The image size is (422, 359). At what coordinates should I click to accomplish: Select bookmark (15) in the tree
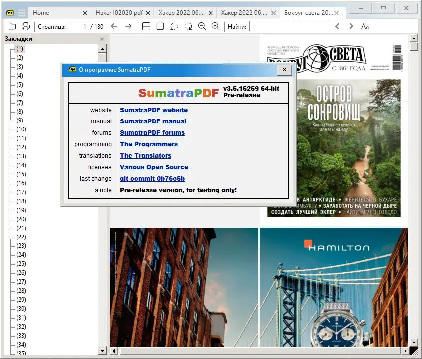(x=21, y=174)
